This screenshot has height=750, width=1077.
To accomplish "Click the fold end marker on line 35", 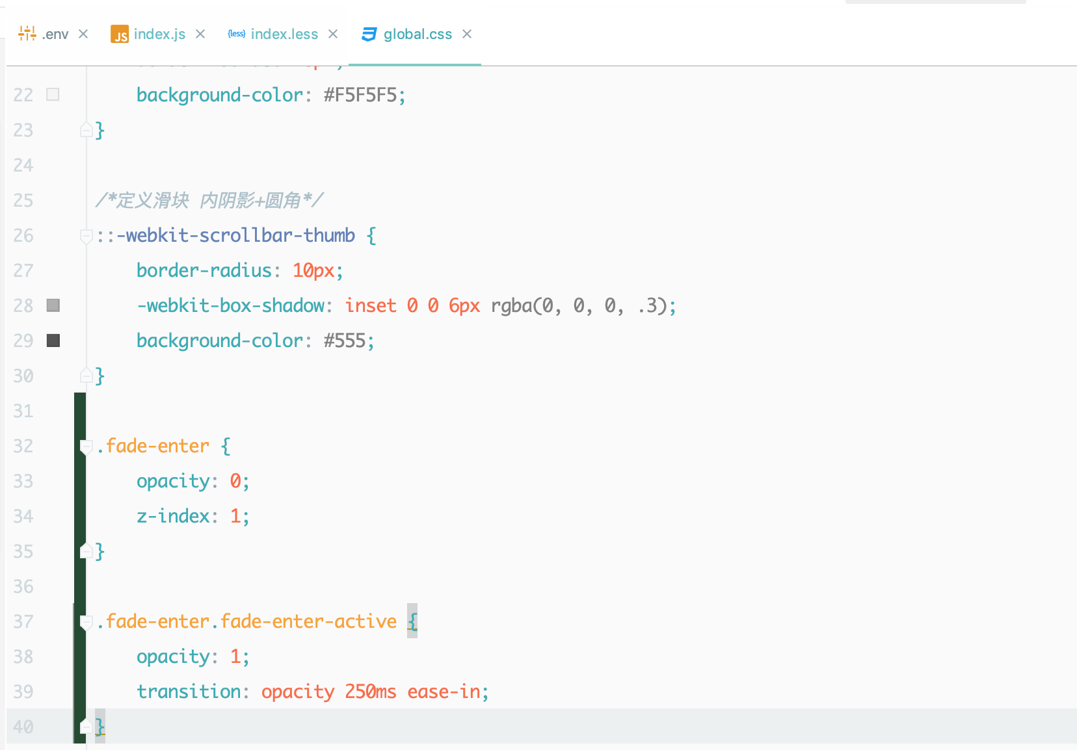I will [x=86, y=551].
